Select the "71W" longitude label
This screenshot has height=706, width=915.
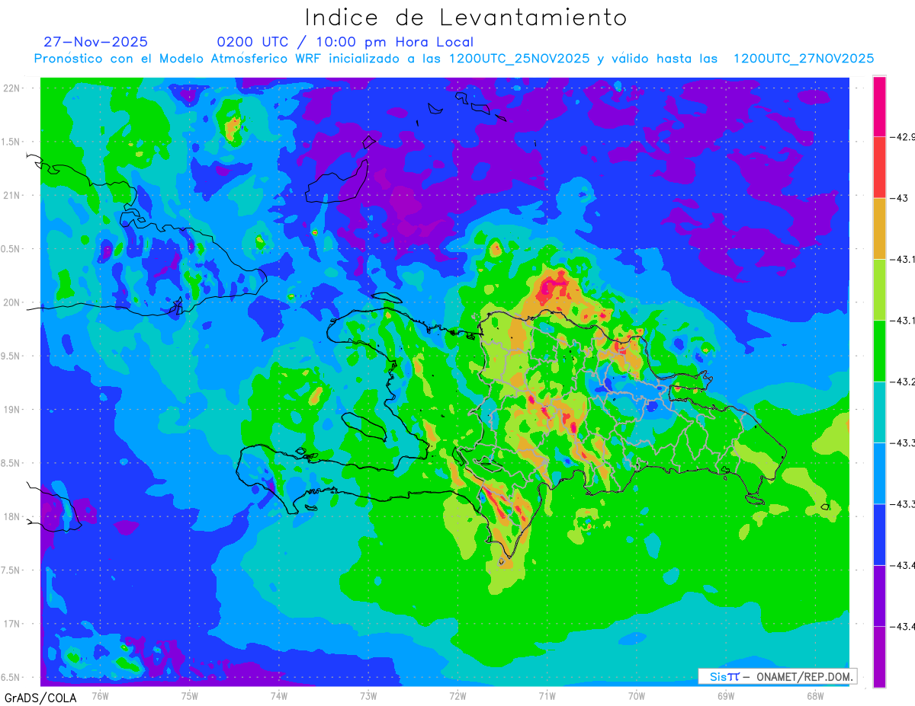(x=547, y=695)
